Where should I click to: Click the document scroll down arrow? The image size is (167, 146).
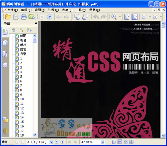pos(163,135)
